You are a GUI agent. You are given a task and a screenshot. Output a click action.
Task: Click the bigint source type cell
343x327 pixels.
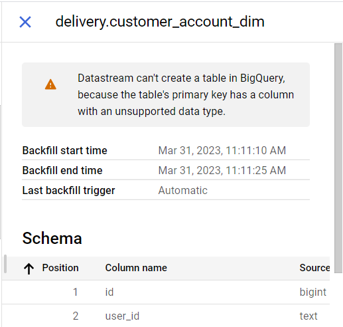313,292
